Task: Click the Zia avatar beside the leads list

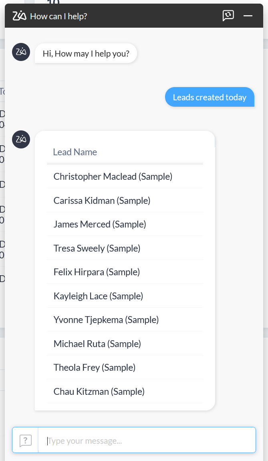Action: [x=21, y=139]
